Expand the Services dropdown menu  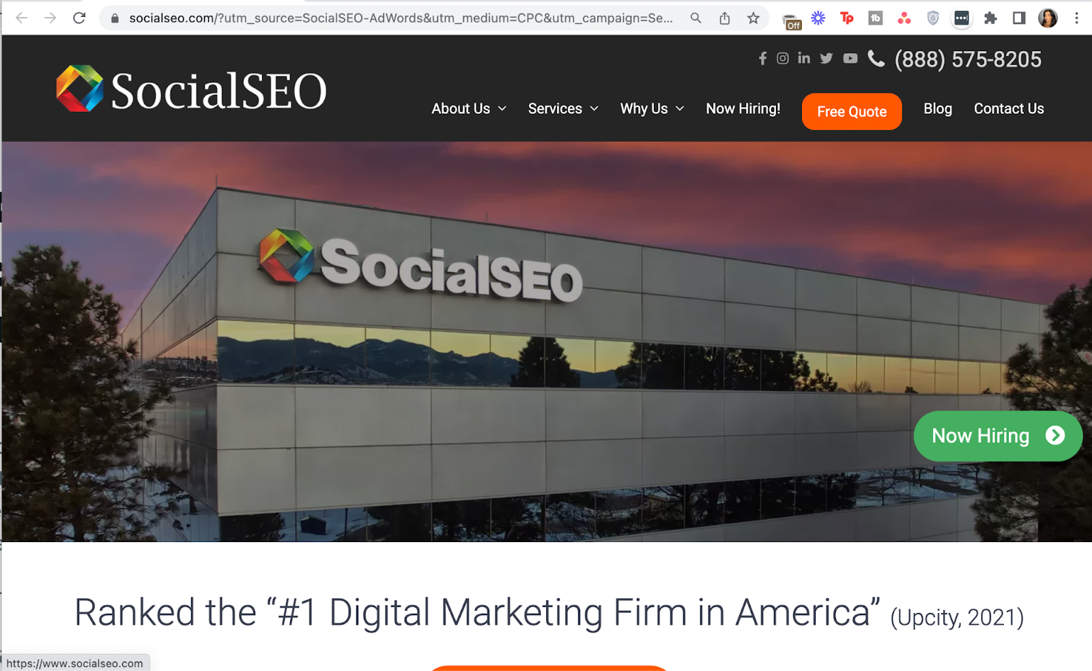[563, 109]
